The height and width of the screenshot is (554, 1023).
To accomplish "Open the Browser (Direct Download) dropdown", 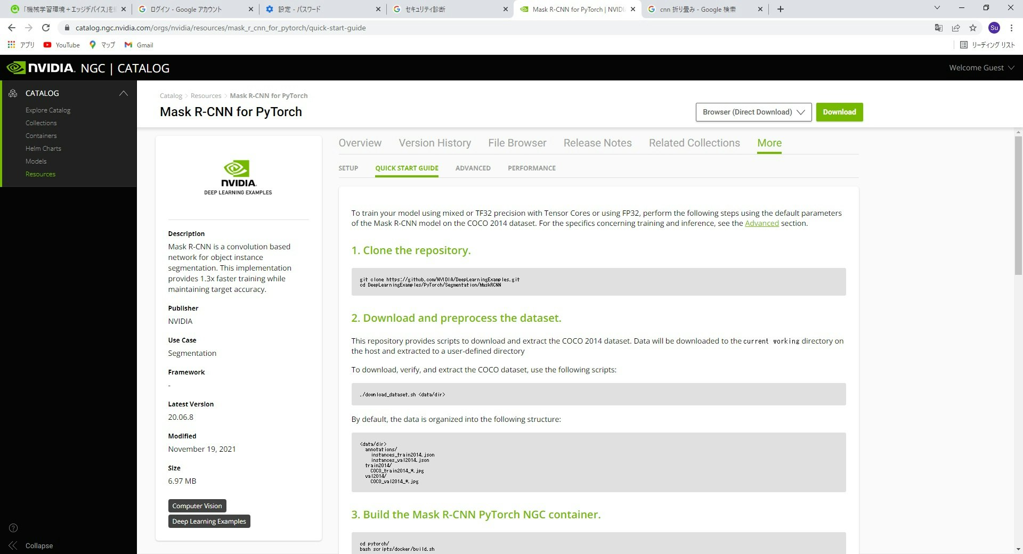I will (x=753, y=112).
